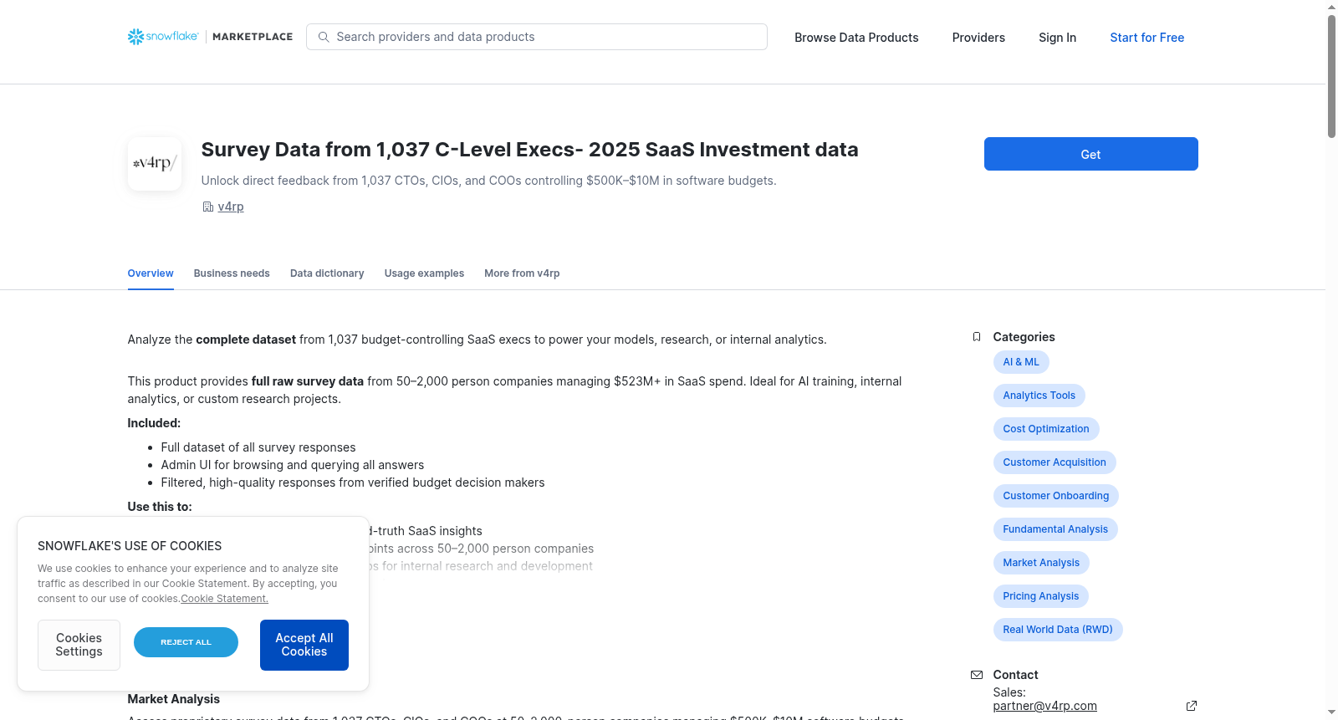Click the Snowflake logo icon
1338x720 pixels.
(x=135, y=37)
